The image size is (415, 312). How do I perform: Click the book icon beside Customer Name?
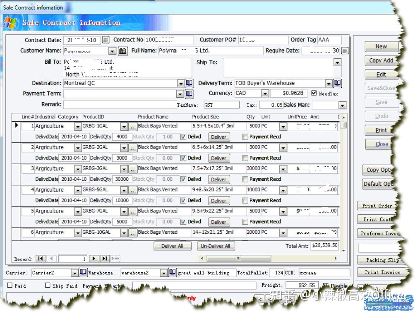pos(123,51)
